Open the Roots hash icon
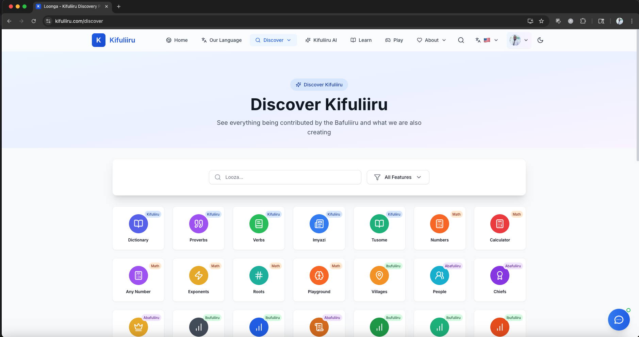Screen dimensions: 639x337 (x=259, y=275)
